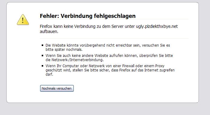Image resolution: width=210 pixels, height=115 pixels.
Task: Click bullet text 'Wenn Ihr Computer oder Netzwerk'
Action: pos(75,66)
